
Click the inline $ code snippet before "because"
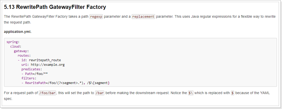(233, 93)
